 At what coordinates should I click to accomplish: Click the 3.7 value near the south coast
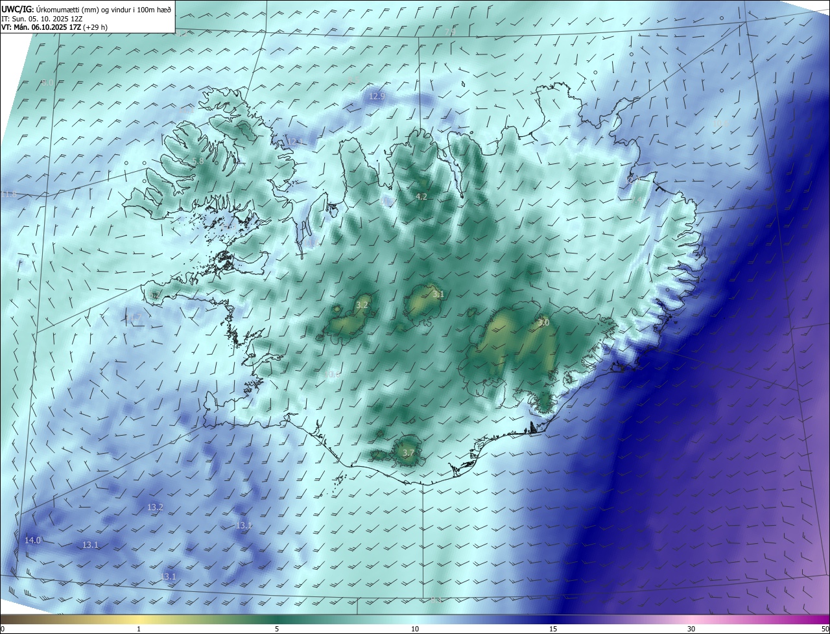click(x=408, y=452)
